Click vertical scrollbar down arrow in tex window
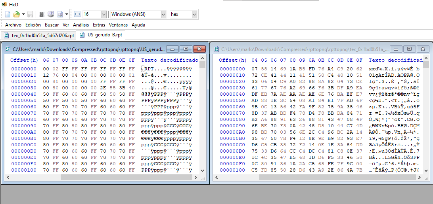This screenshot has height=204, width=433. point(427,171)
